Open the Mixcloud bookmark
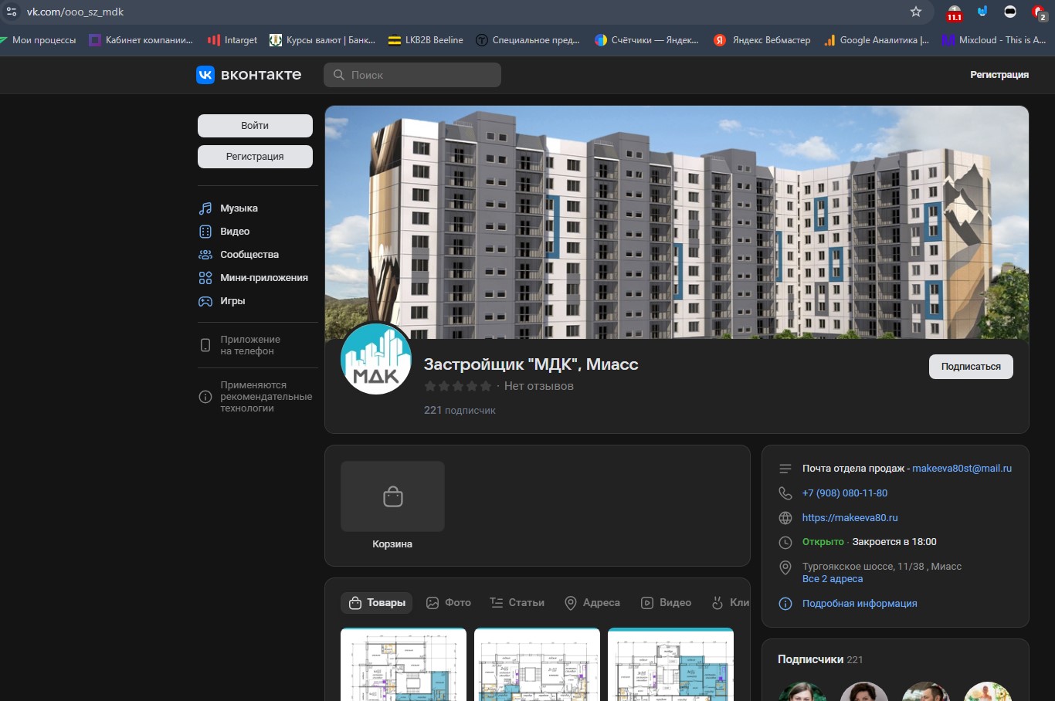The image size is (1055, 701). (x=994, y=40)
